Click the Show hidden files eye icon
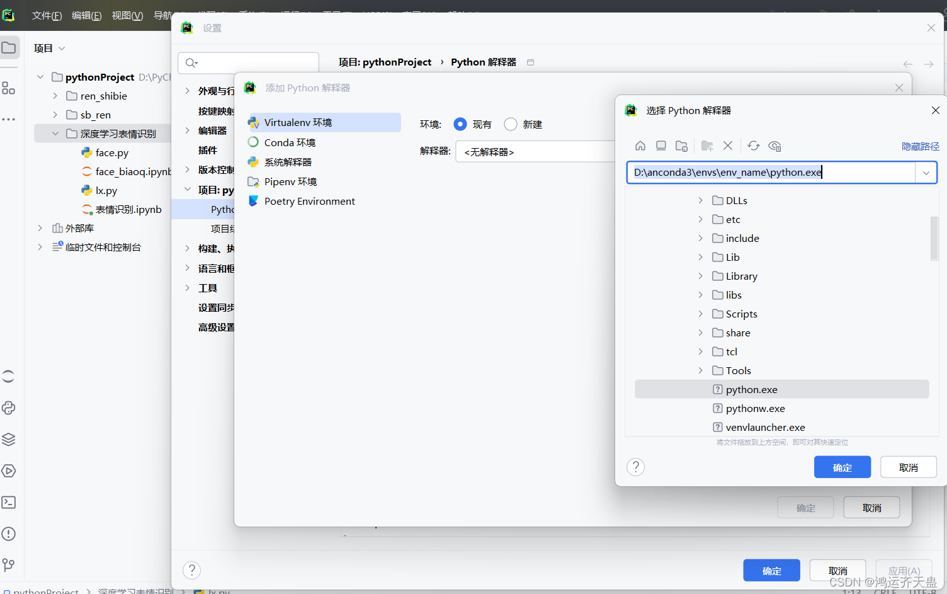 click(774, 146)
